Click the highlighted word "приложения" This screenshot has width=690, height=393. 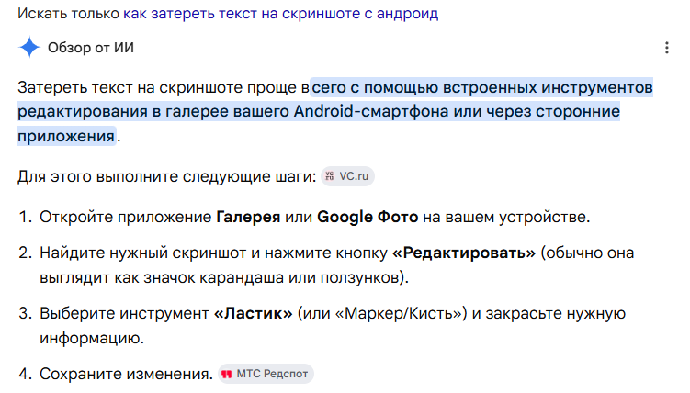(66, 136)
